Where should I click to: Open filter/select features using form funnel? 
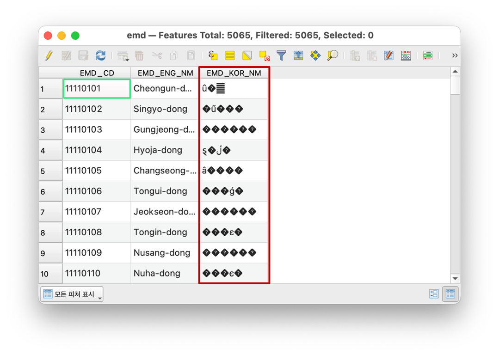(x=281, y=55)
